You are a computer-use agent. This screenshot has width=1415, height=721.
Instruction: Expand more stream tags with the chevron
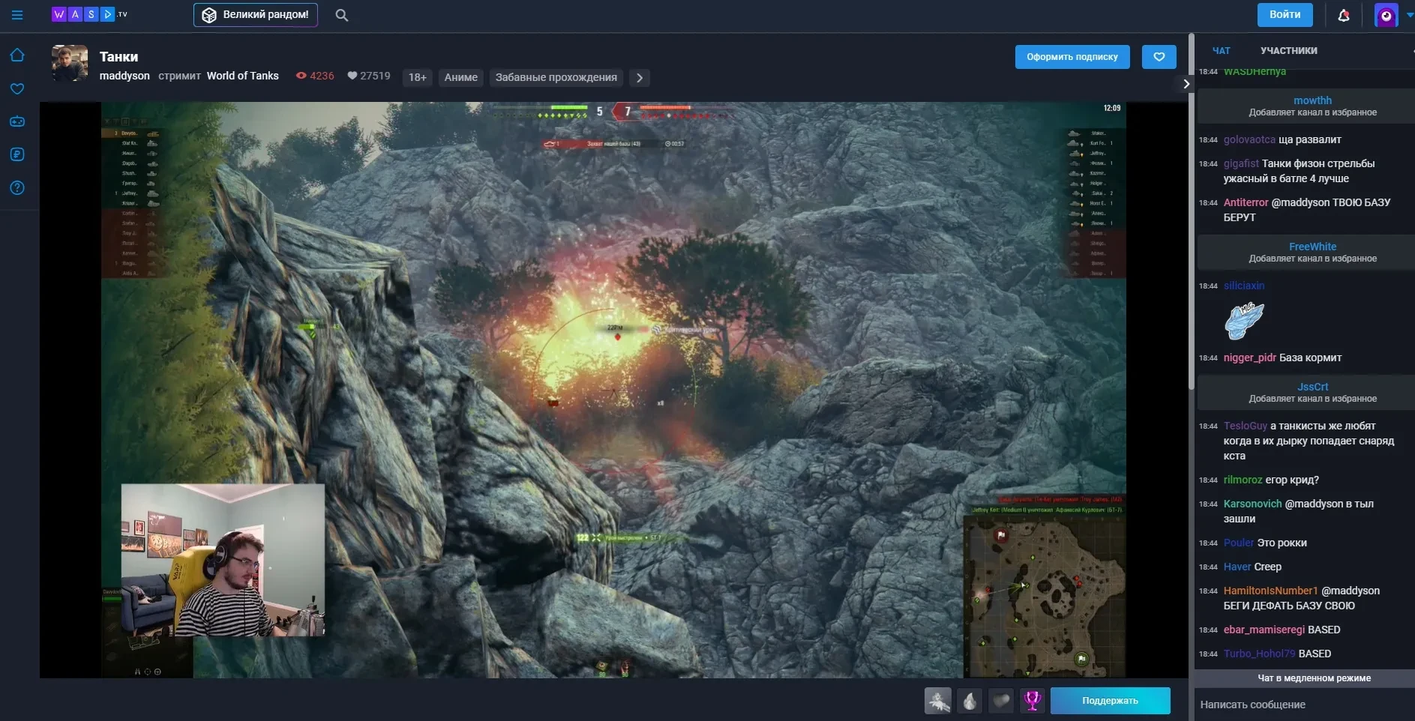click(x=640, y=77)
